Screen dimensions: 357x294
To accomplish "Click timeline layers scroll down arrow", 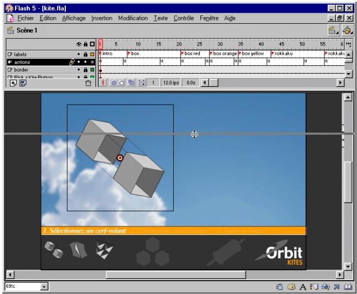I will (x=348, y=74).
